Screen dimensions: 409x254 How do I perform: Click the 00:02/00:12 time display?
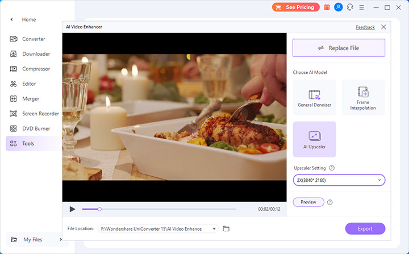(269, 209)
